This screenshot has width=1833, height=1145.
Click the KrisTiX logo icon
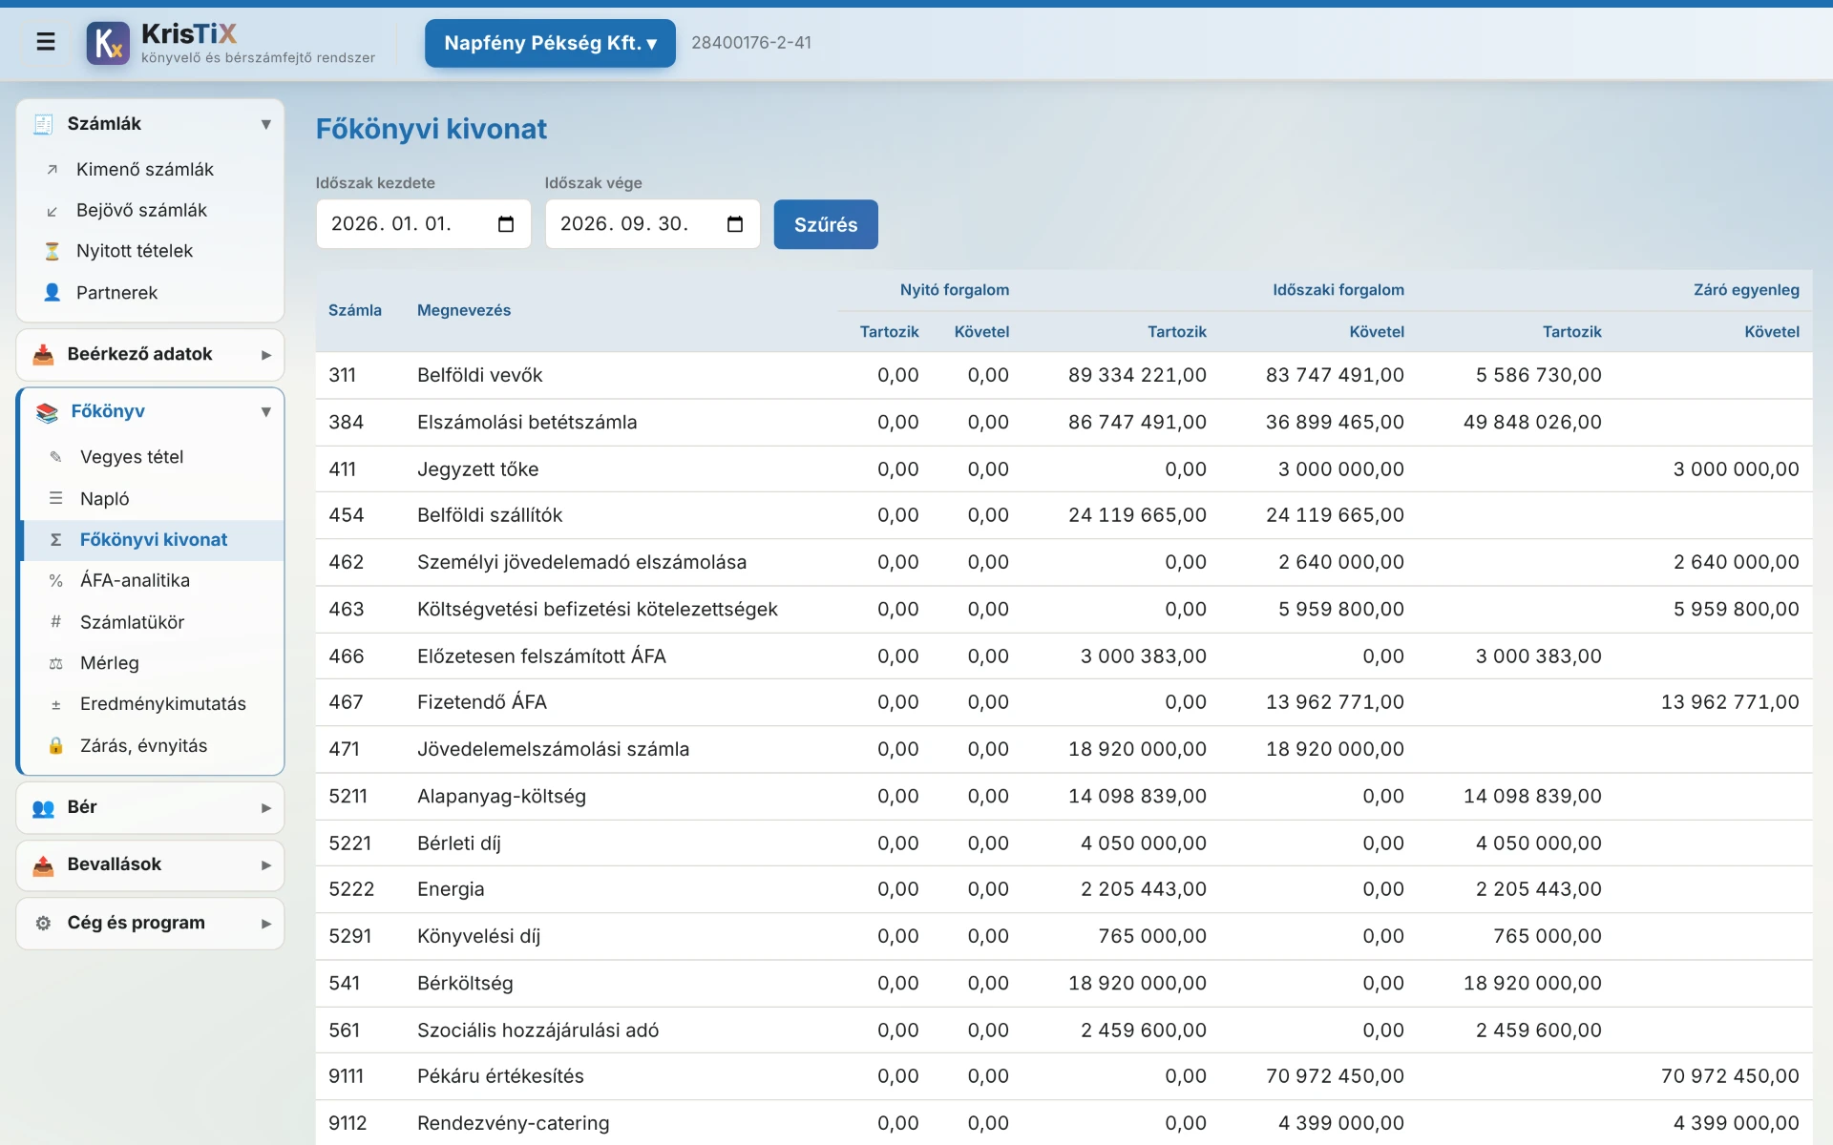coord(108,43)
